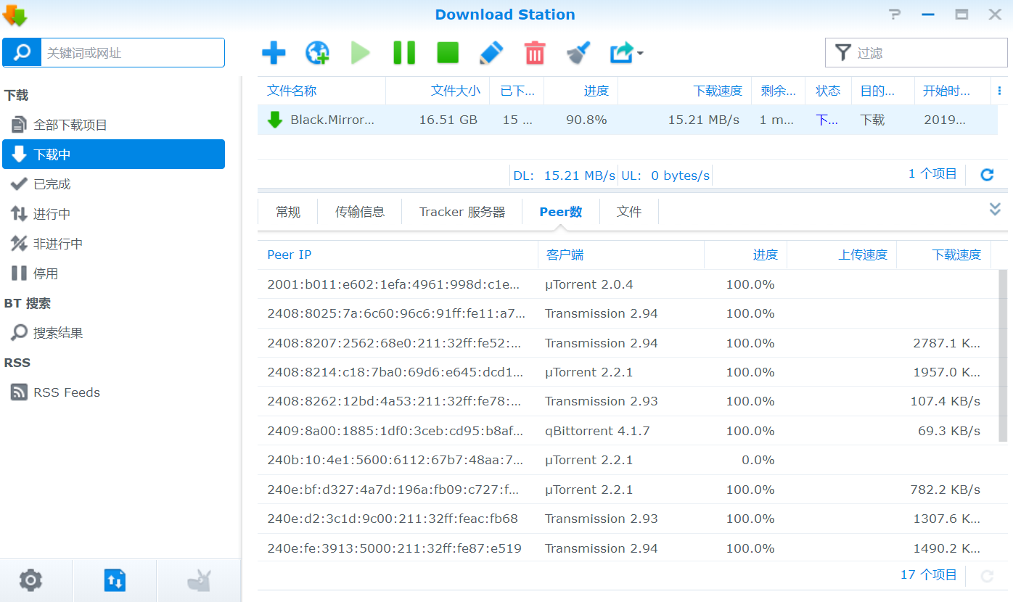Viewport: 1013px width, 602px height.
Task: Sort by 文件名称 column header
Action: pyautogui.click(x=321, y=91)
